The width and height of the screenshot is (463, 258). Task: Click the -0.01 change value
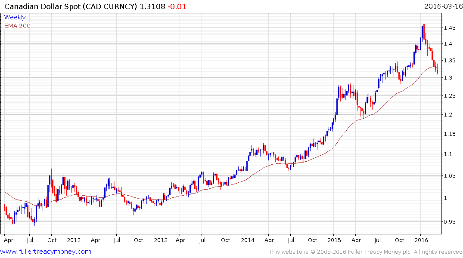point(177,6)
